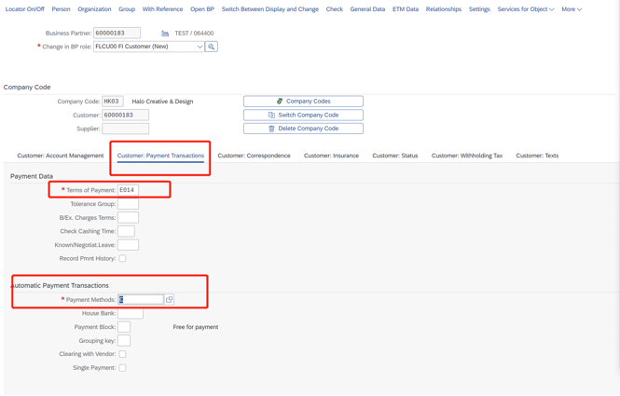620x396 pixels.
Task: Click Switch Between Display and Change
Action: tap(269, 9)
